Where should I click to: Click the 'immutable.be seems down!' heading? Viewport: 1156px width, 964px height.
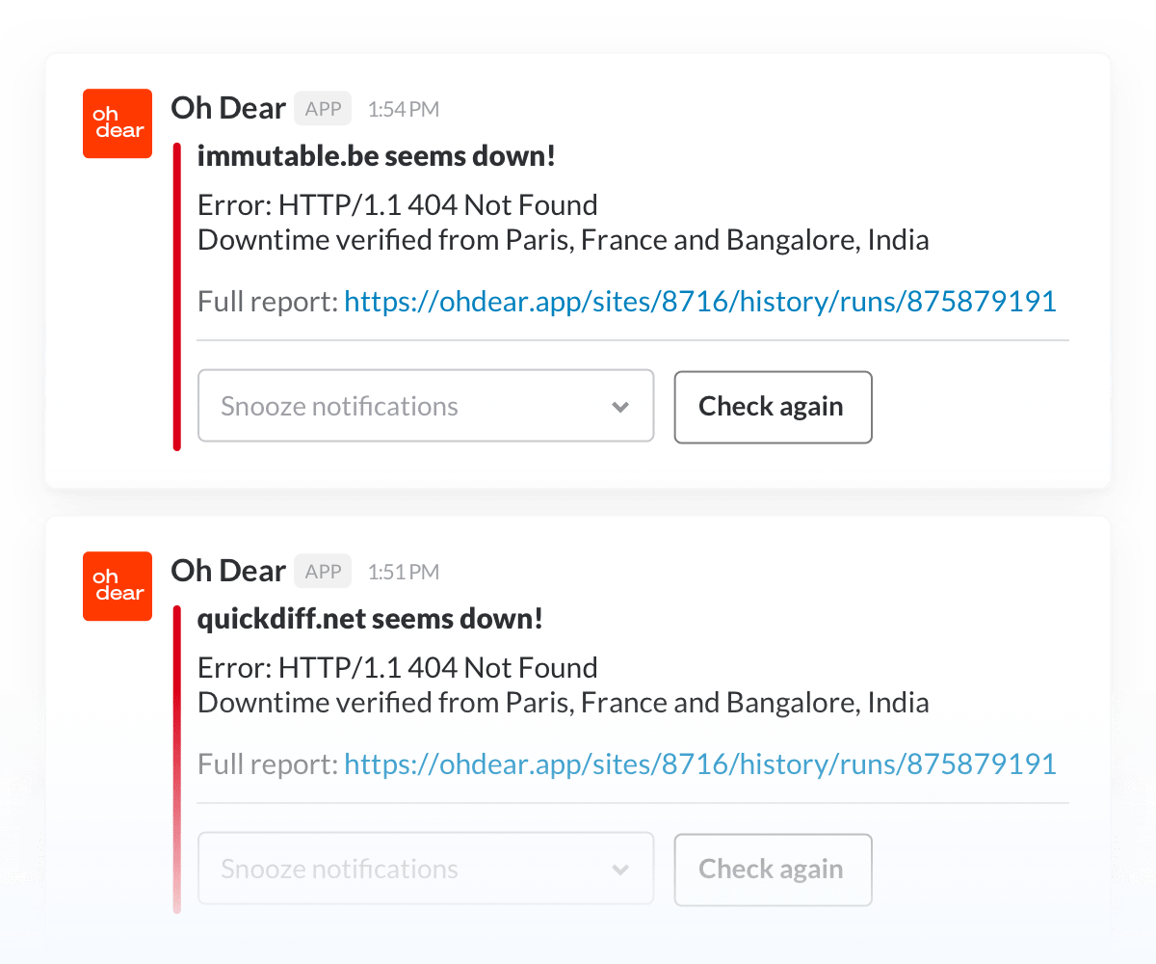coord(376,155)
